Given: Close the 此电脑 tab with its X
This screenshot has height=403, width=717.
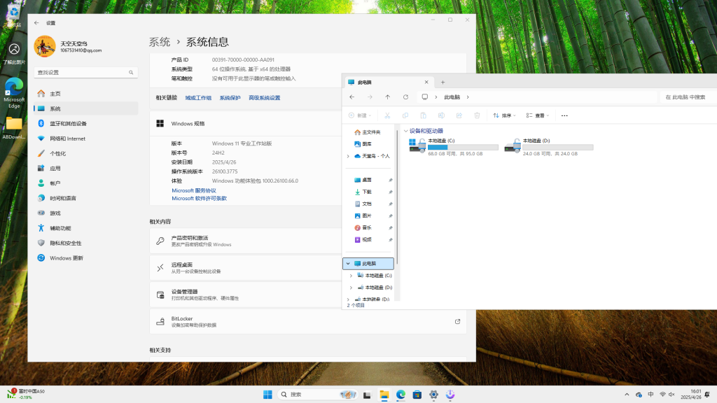Looking at the screenshot, I should [426, 83].
